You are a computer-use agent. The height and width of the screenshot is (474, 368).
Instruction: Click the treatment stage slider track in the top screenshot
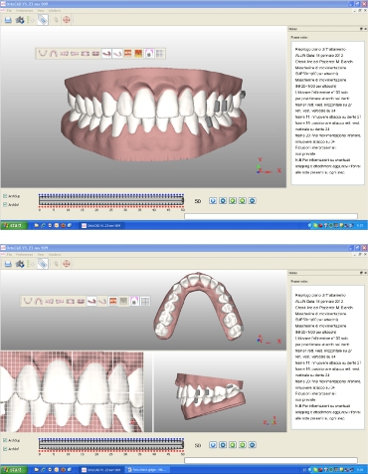[111, 201]
